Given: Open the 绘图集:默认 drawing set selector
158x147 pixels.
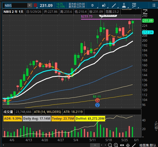Looking at the screenshot, I should pyautogui.click(x=148, y=145).
